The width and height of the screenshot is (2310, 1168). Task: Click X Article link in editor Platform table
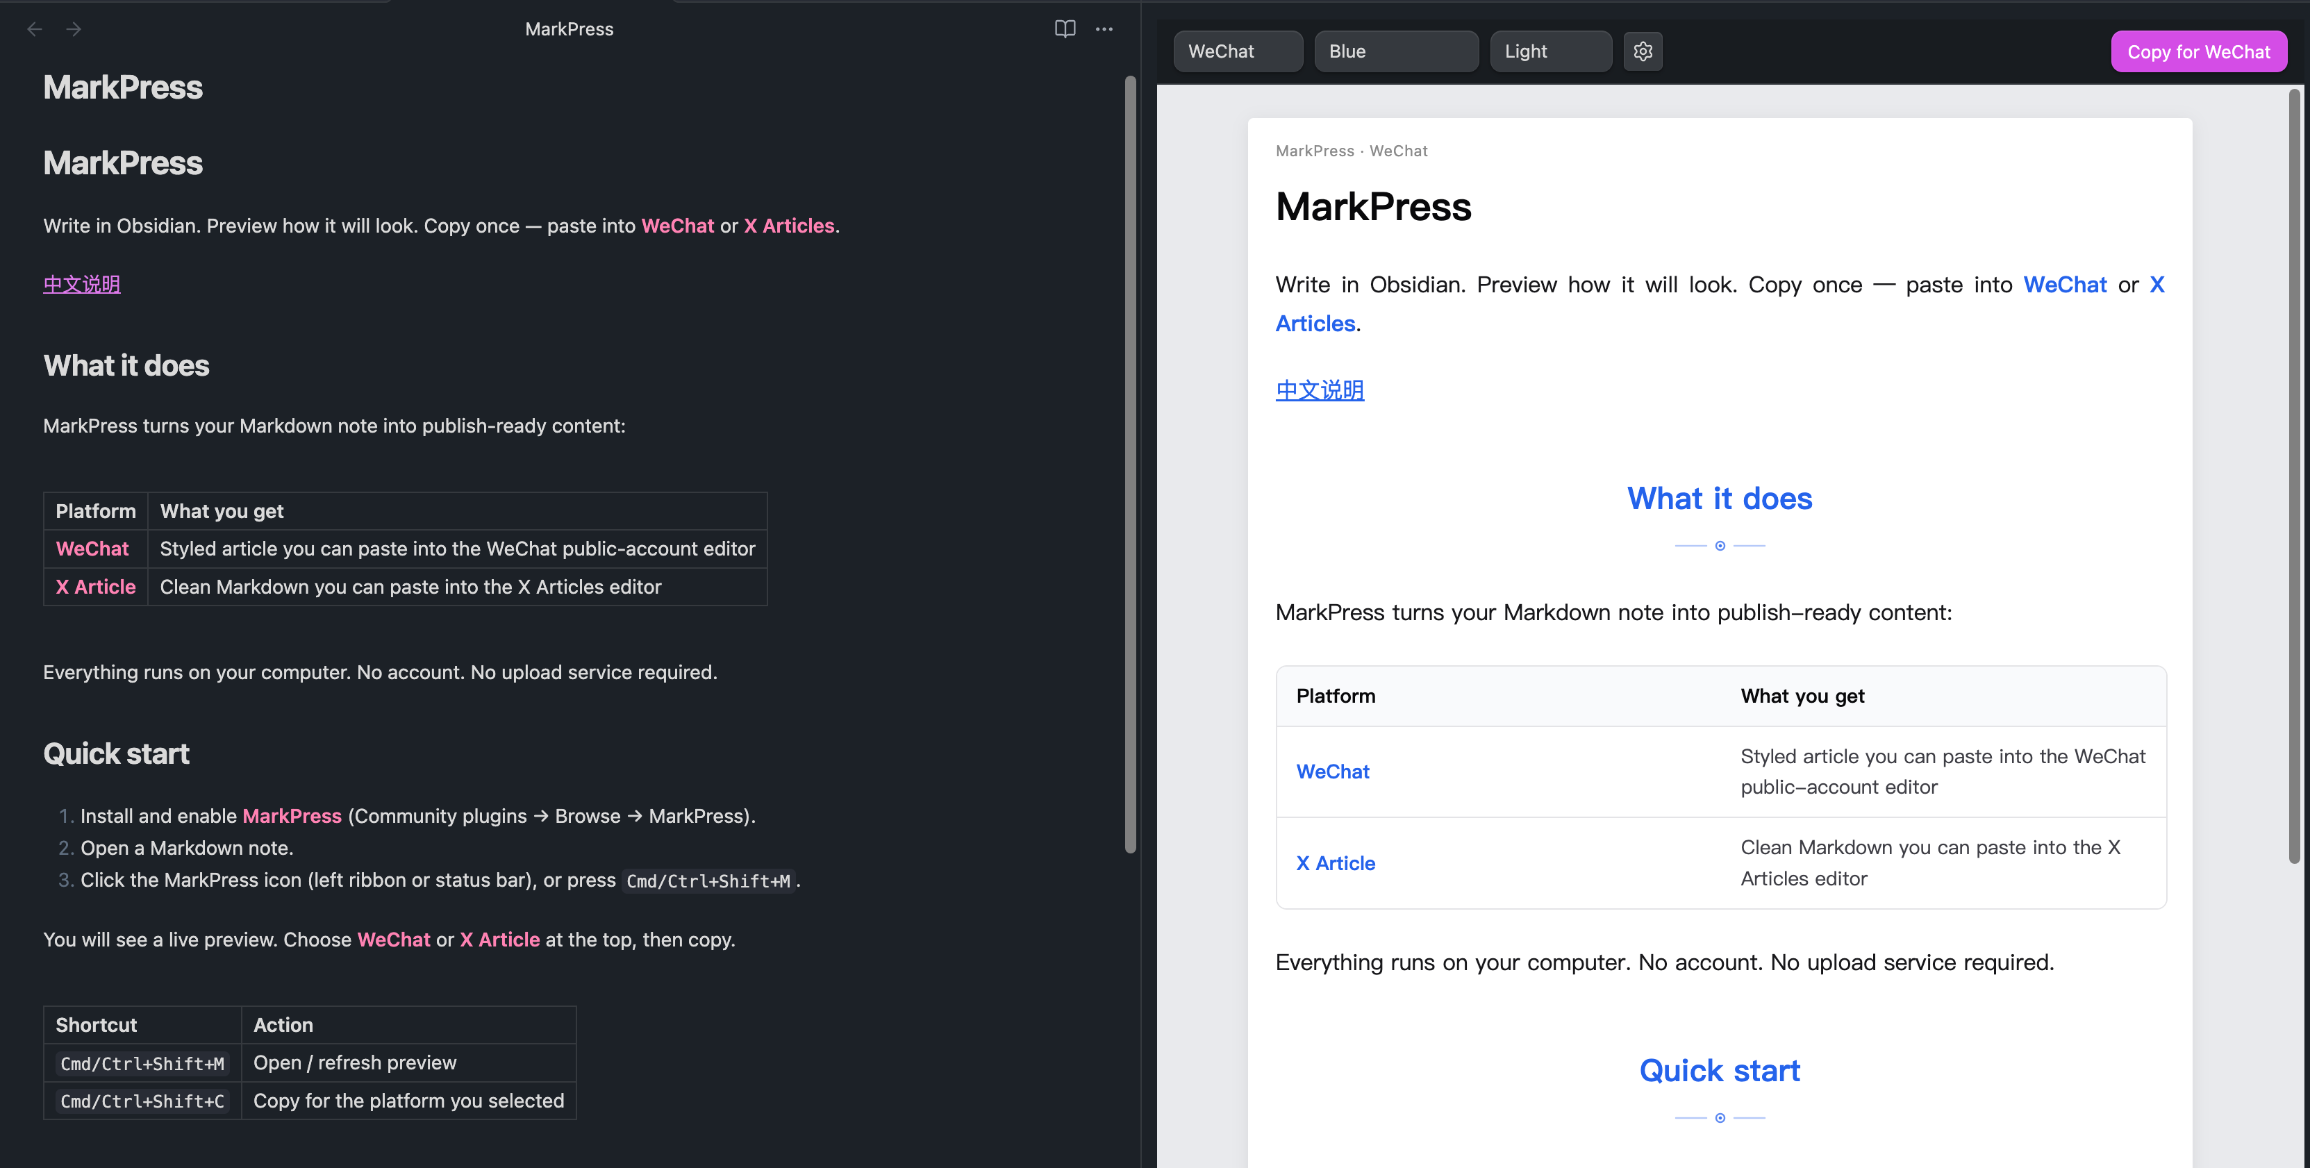tap(96, 587)
